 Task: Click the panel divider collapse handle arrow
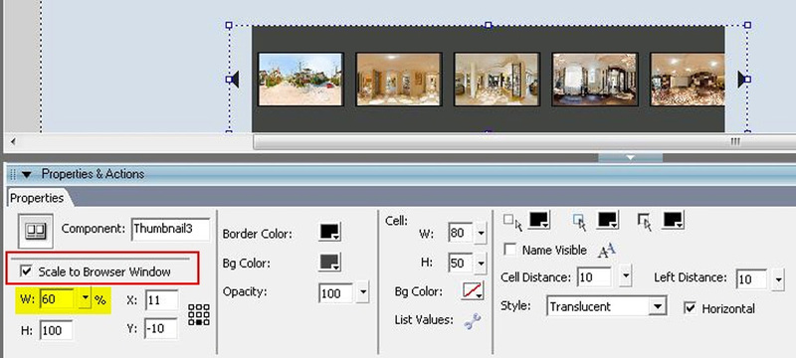coord(630,158)
